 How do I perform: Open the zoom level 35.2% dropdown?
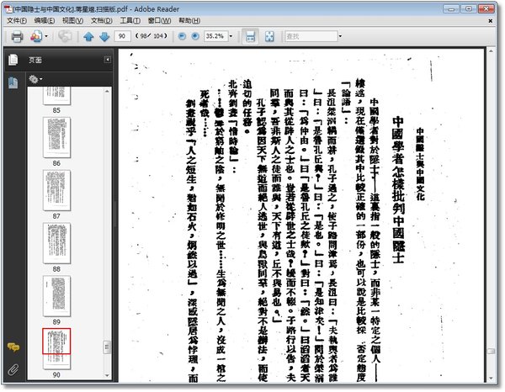coord(231,37)
